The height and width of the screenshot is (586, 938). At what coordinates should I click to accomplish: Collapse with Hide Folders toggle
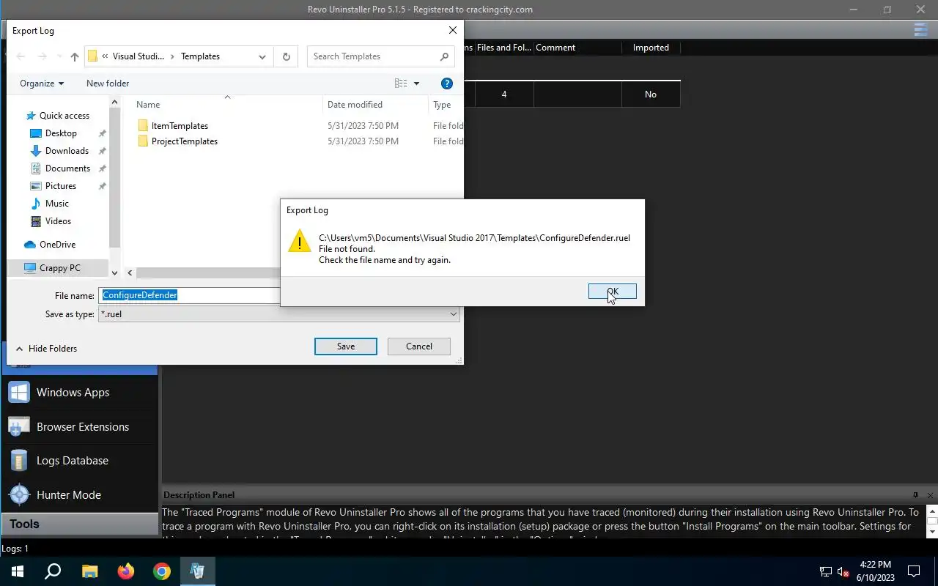point(46,349)
